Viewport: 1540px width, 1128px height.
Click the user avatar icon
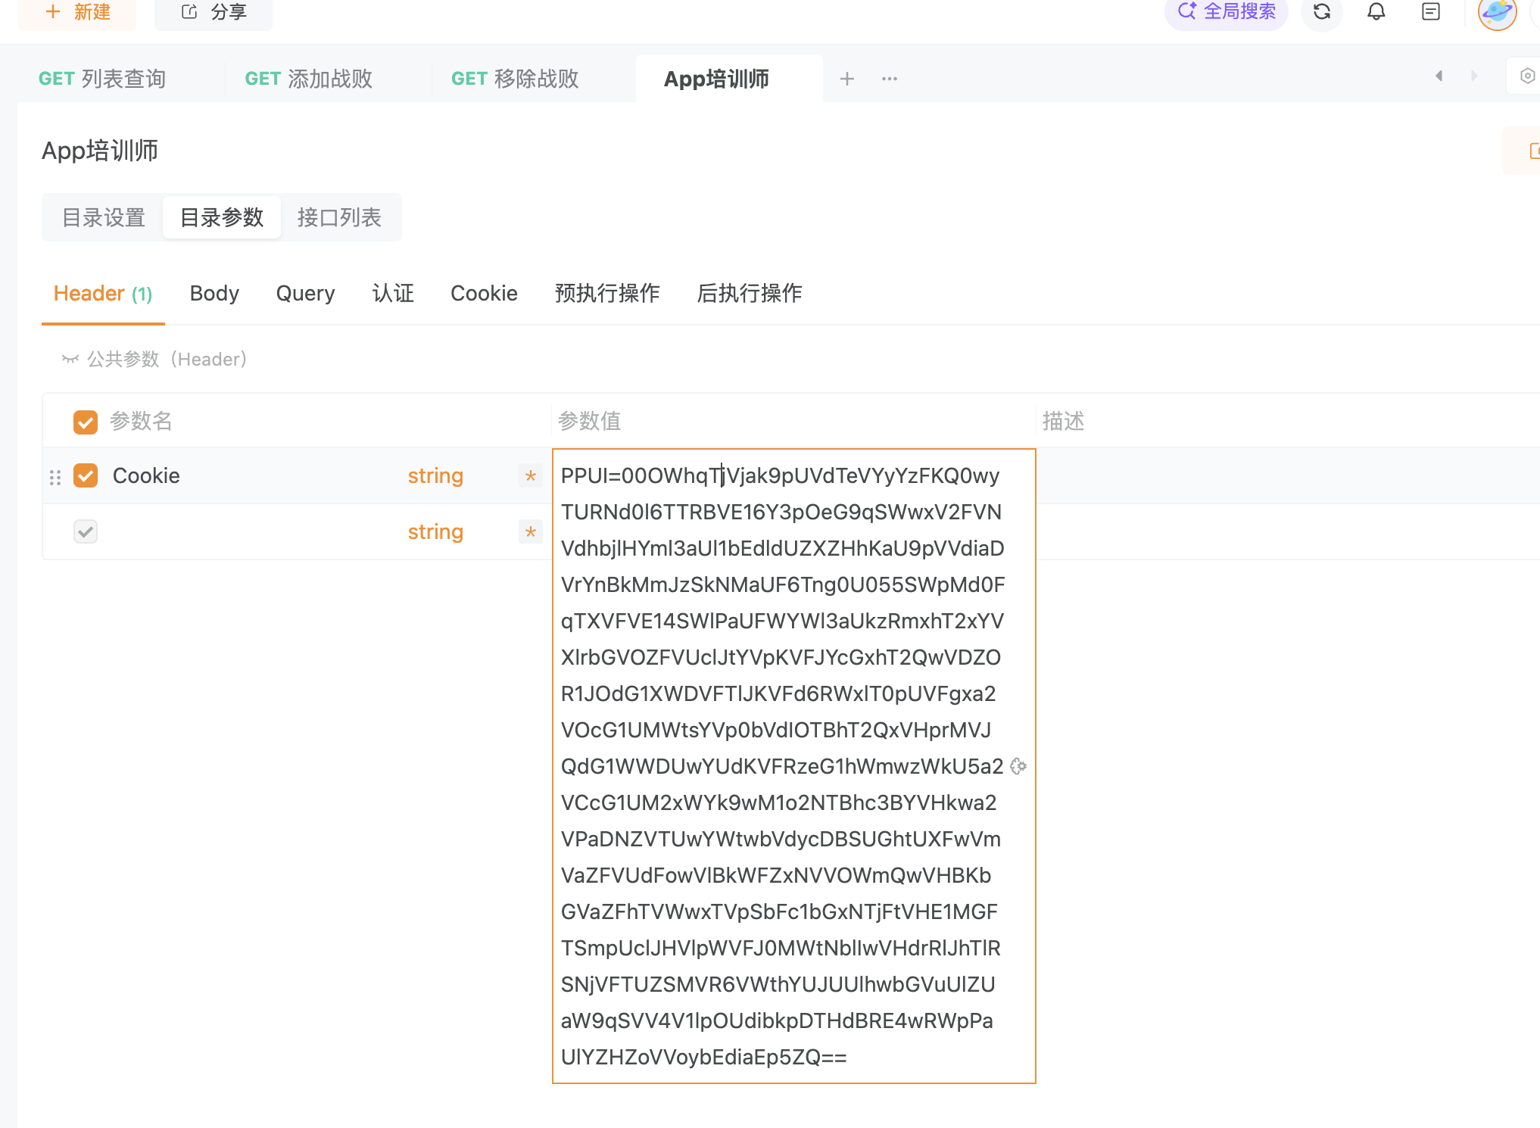[x=1497, y=12]
